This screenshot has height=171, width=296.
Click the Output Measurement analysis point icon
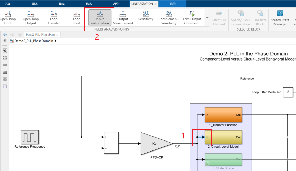point(123,17)
